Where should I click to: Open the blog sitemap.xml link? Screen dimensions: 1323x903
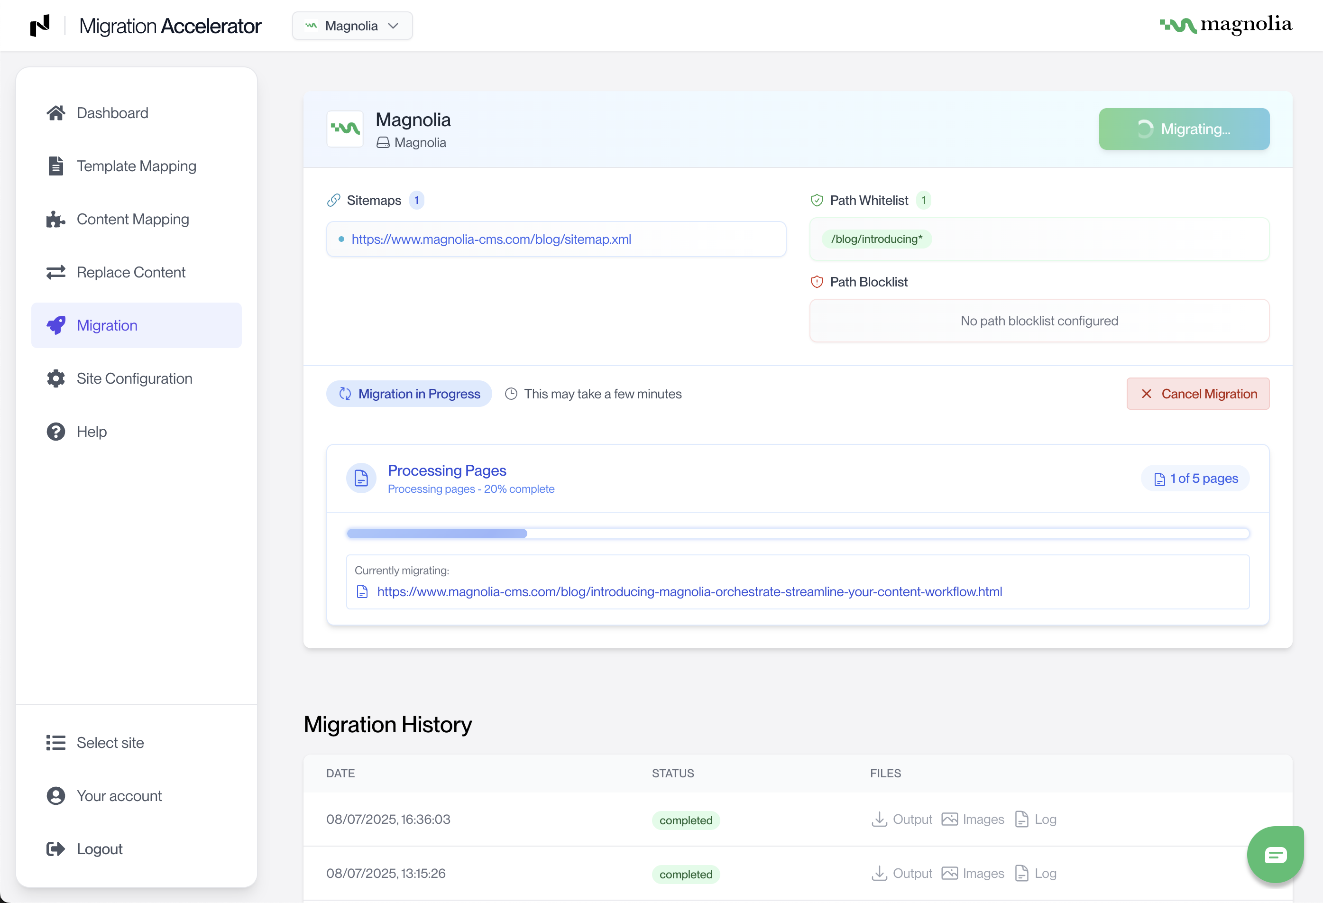491,239
